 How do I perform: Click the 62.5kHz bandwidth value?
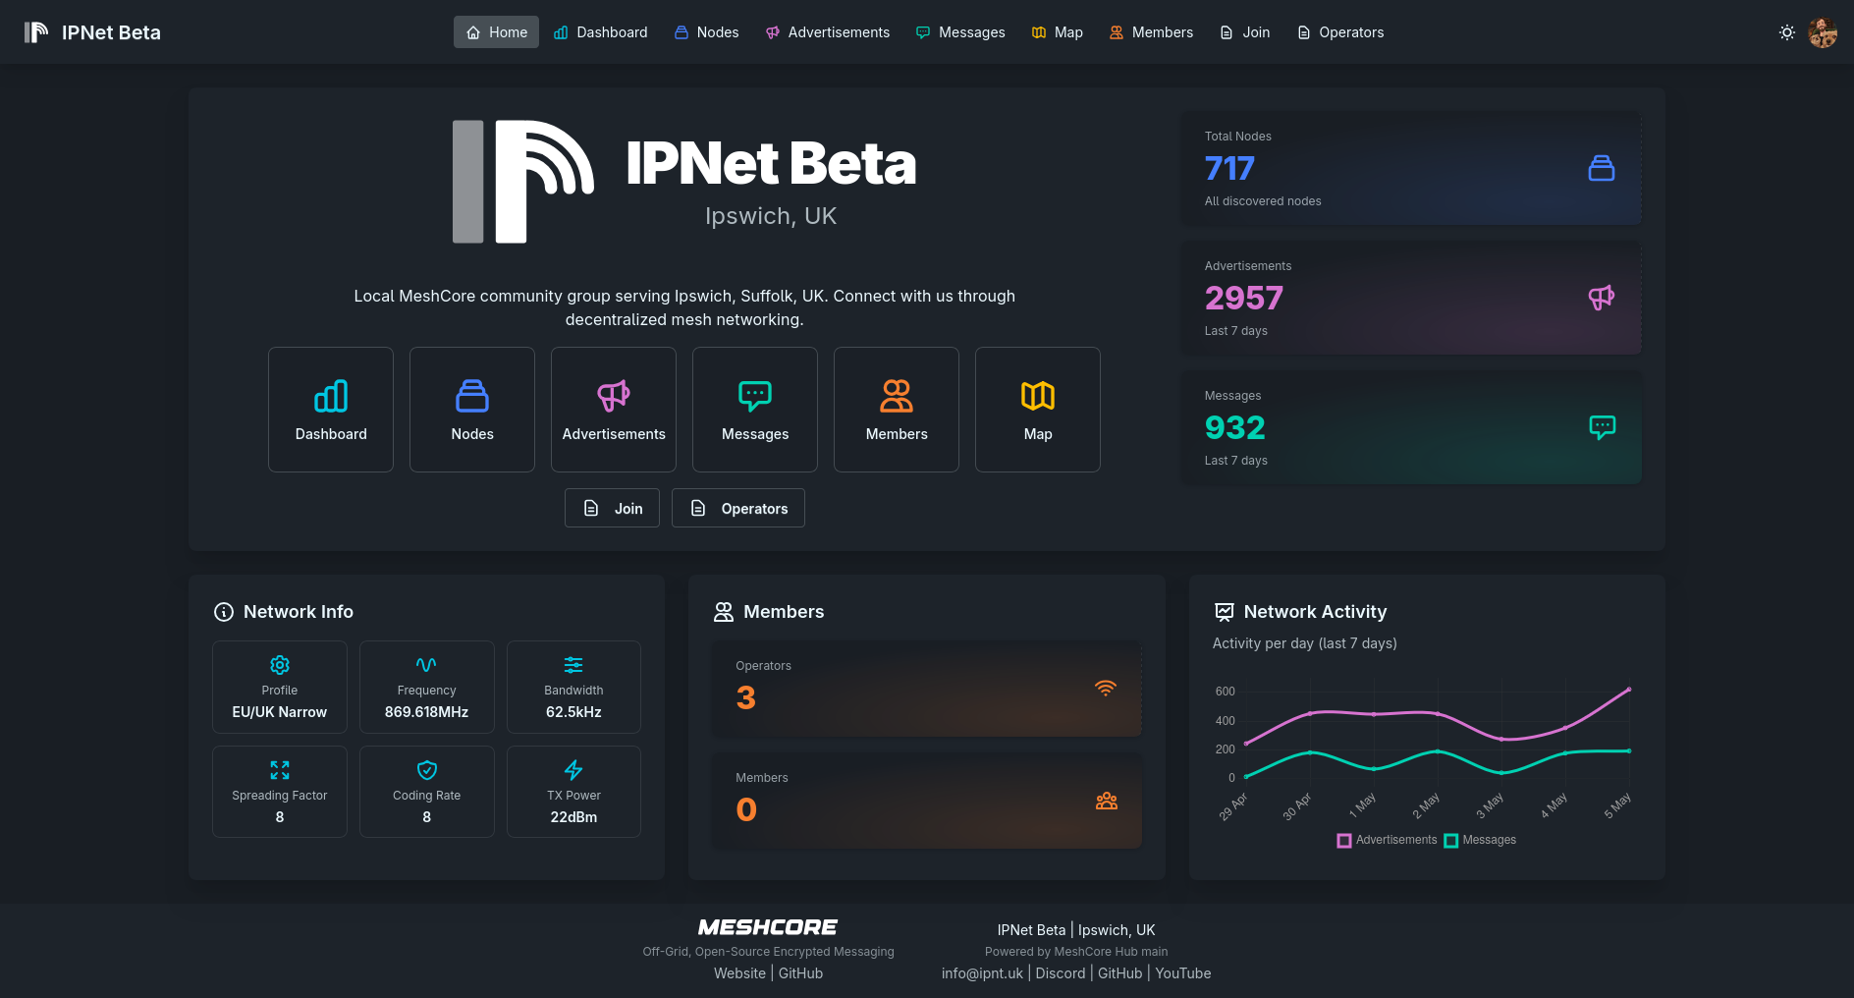[x=573, y=712]
